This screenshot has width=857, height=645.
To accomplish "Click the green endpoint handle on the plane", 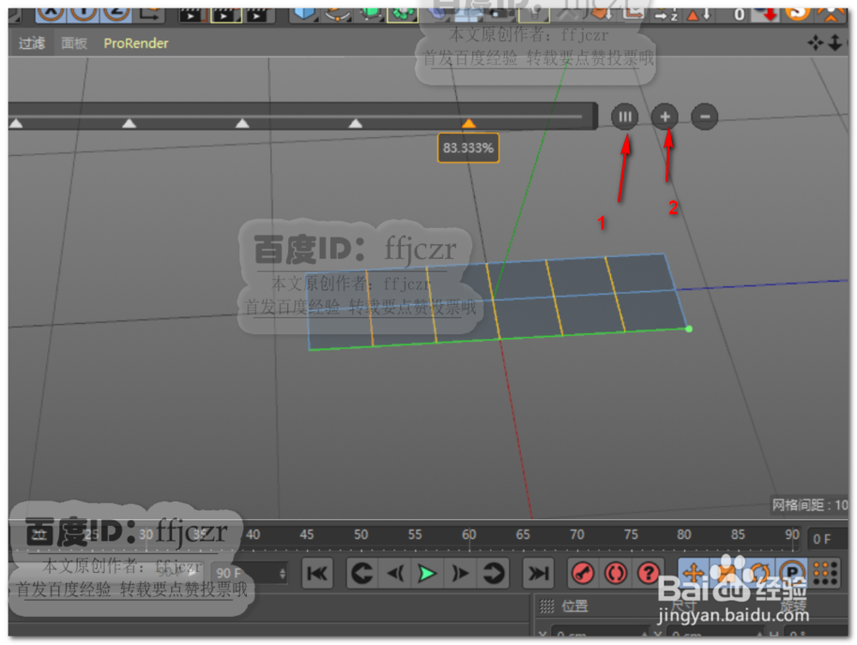I will click(x=689, y=329).
